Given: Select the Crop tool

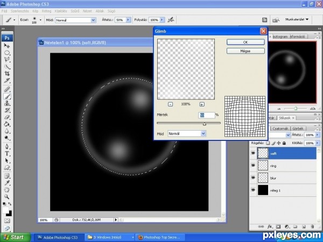Looking at the screenshot, I should click(x=7, y=74).
